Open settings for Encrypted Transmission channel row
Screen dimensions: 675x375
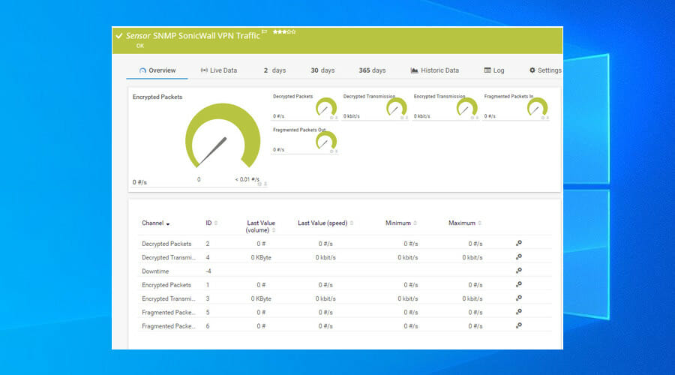click(519, 298)
